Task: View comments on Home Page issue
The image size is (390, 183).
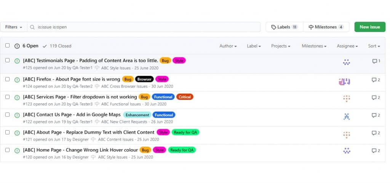Action: click(x=376, y=150)
